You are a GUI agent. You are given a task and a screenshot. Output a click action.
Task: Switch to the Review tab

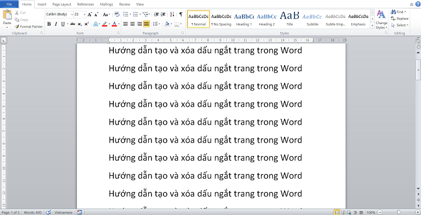(x=125, y=4)
